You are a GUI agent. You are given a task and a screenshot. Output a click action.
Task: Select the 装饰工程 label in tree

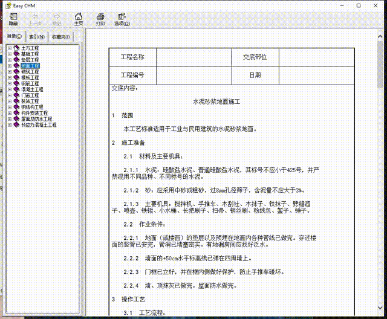tap(30, 101)
